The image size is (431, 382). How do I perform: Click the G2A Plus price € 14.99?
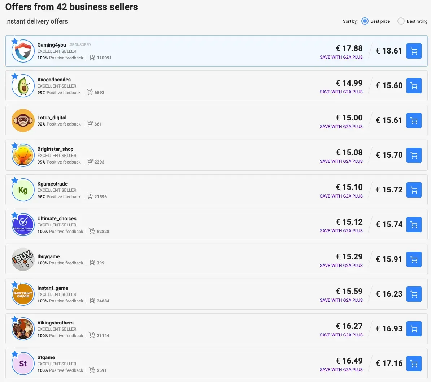click(x=349, y=83)
